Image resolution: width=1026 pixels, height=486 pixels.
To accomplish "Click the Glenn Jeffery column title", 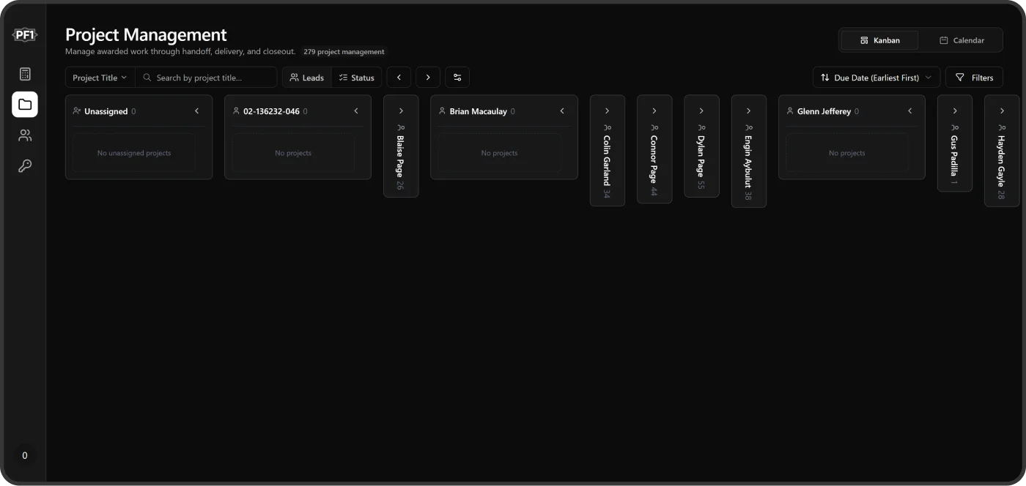I will [x=824, y=111].
